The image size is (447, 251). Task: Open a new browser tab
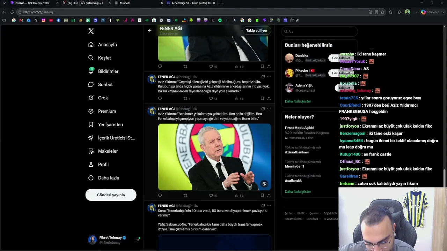click(222, 3)
